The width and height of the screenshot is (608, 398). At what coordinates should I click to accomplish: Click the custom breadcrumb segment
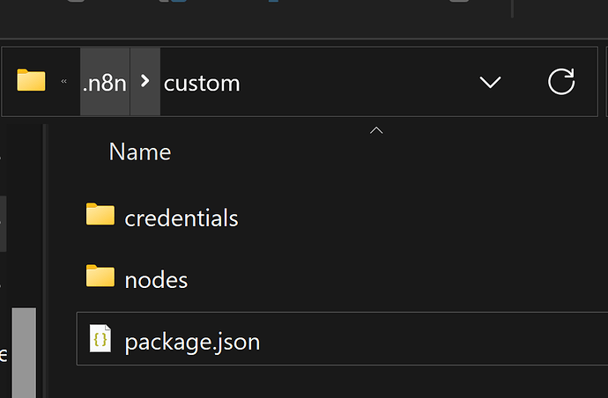click(202, 84)
